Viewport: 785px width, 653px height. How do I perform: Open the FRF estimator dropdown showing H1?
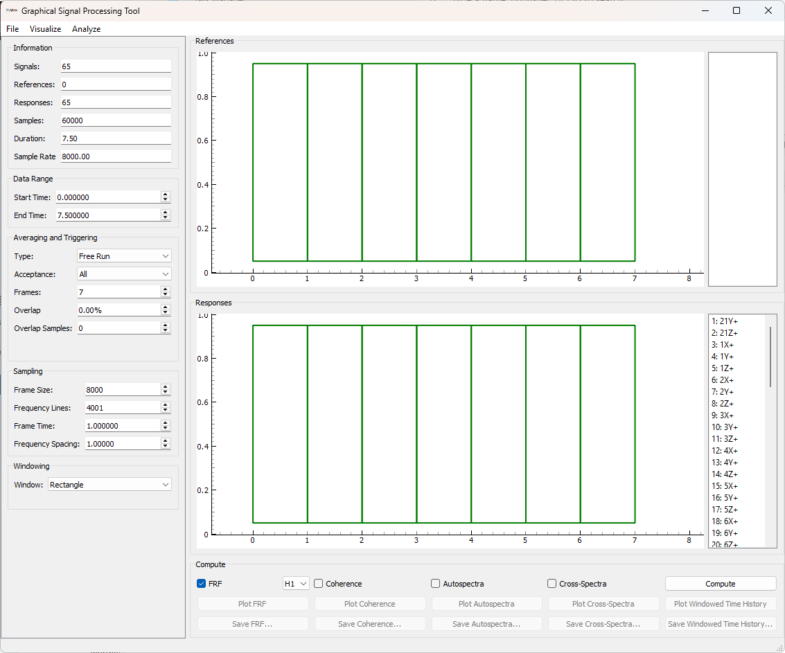click(x=296, y=583)
